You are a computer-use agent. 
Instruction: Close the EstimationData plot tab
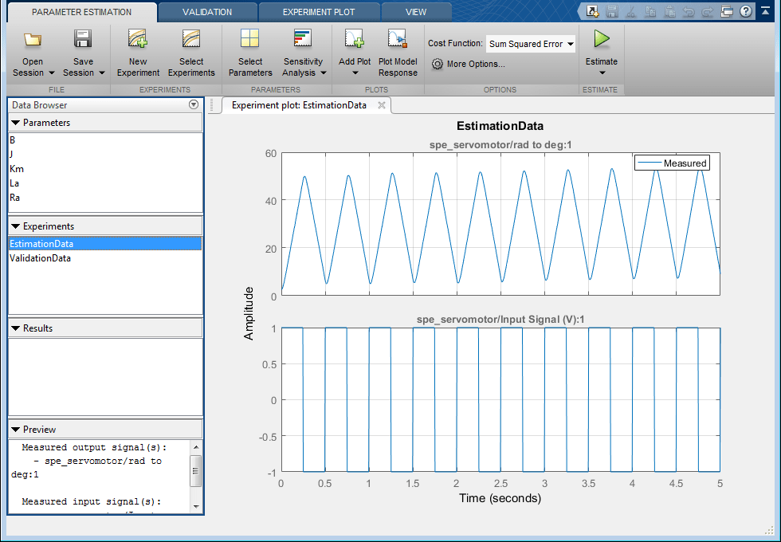tap(382, 105)
